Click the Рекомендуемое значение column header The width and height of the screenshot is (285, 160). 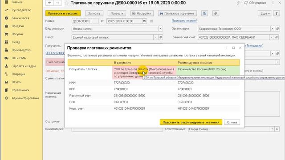(x=195, y=63)
